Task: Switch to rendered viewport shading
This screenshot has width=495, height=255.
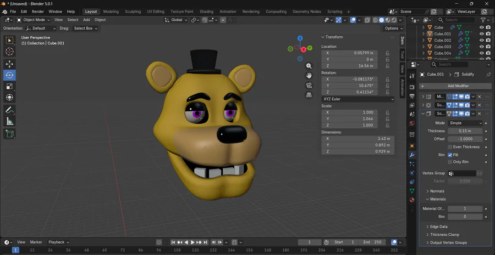Action: click(394, 20)
